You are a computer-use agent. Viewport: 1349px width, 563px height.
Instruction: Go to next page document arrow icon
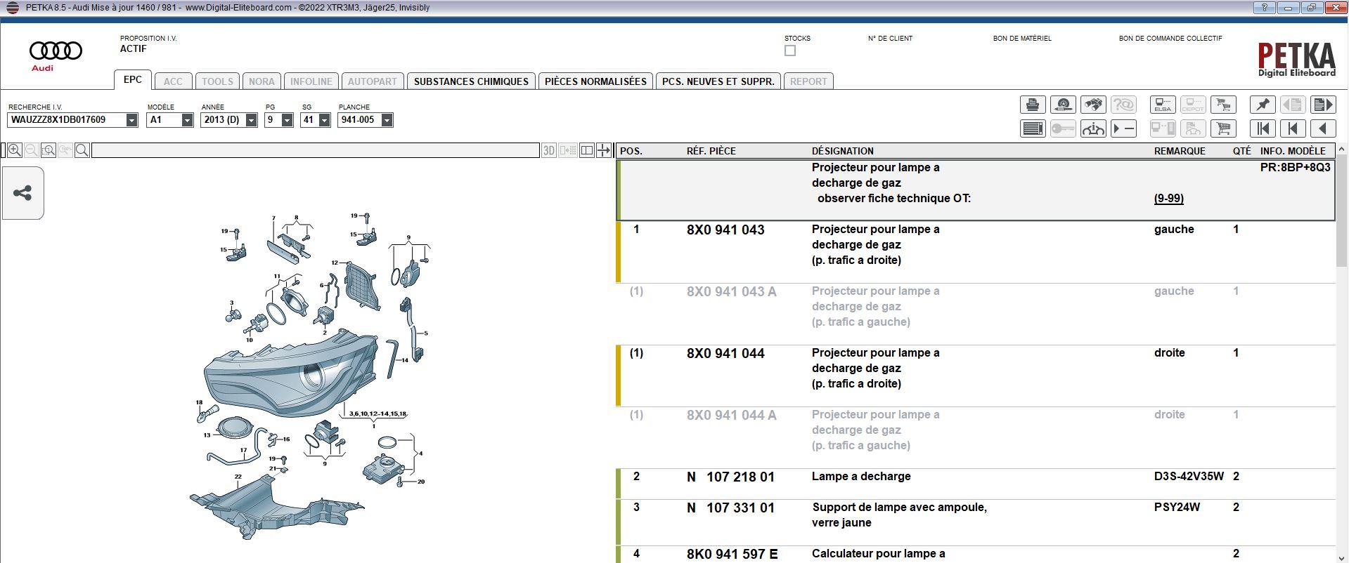pyautogui.click(x=1323, y=105)
